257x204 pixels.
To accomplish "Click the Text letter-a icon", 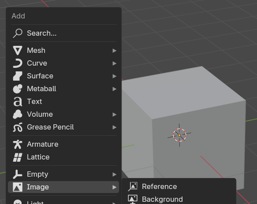I will 18,101.
